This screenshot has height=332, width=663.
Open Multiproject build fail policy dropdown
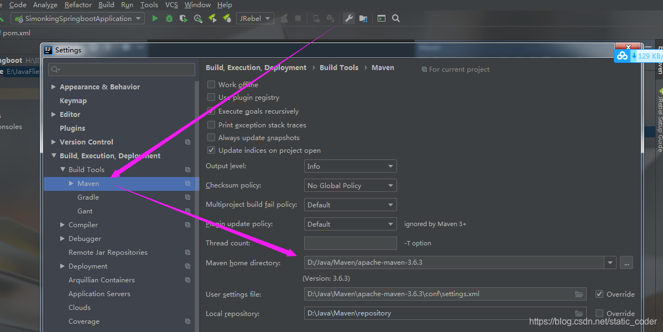pyautogui.click(x=350, y=205)
